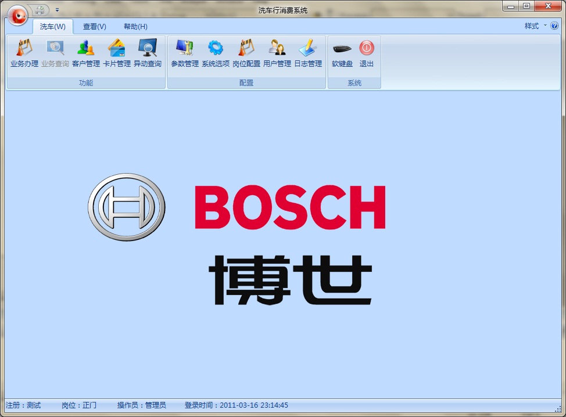Switch to the 查看(V) tab
Screen dimensions: 566x417
click(95, 27)
